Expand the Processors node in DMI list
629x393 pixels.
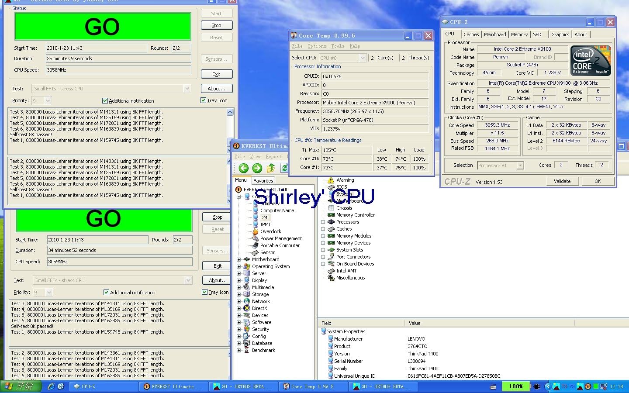click(x=323, y=222)
